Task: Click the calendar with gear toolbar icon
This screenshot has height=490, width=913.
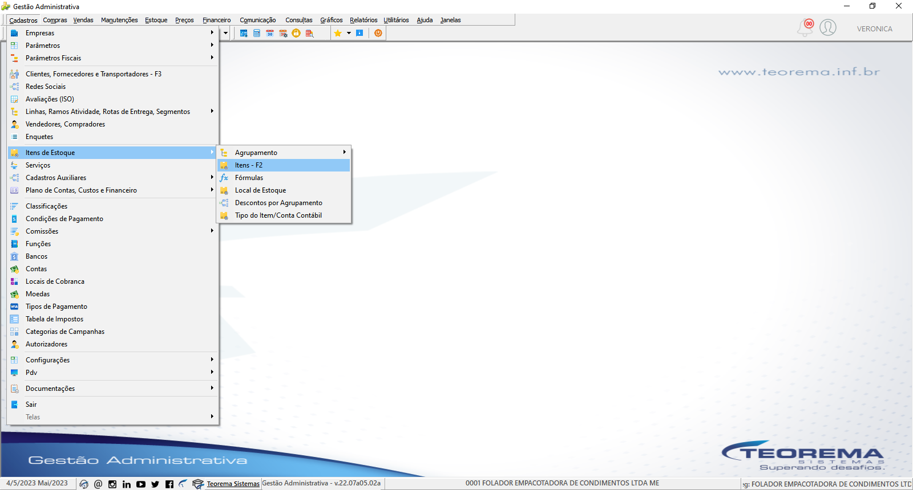Action: click(283, 33)
